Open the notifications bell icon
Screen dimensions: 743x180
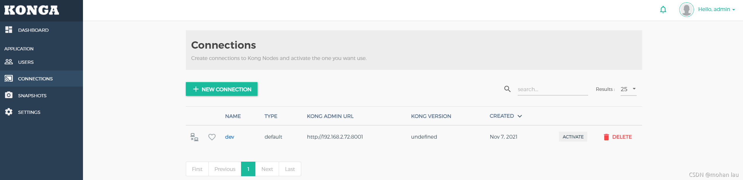(x=663, y=10)
